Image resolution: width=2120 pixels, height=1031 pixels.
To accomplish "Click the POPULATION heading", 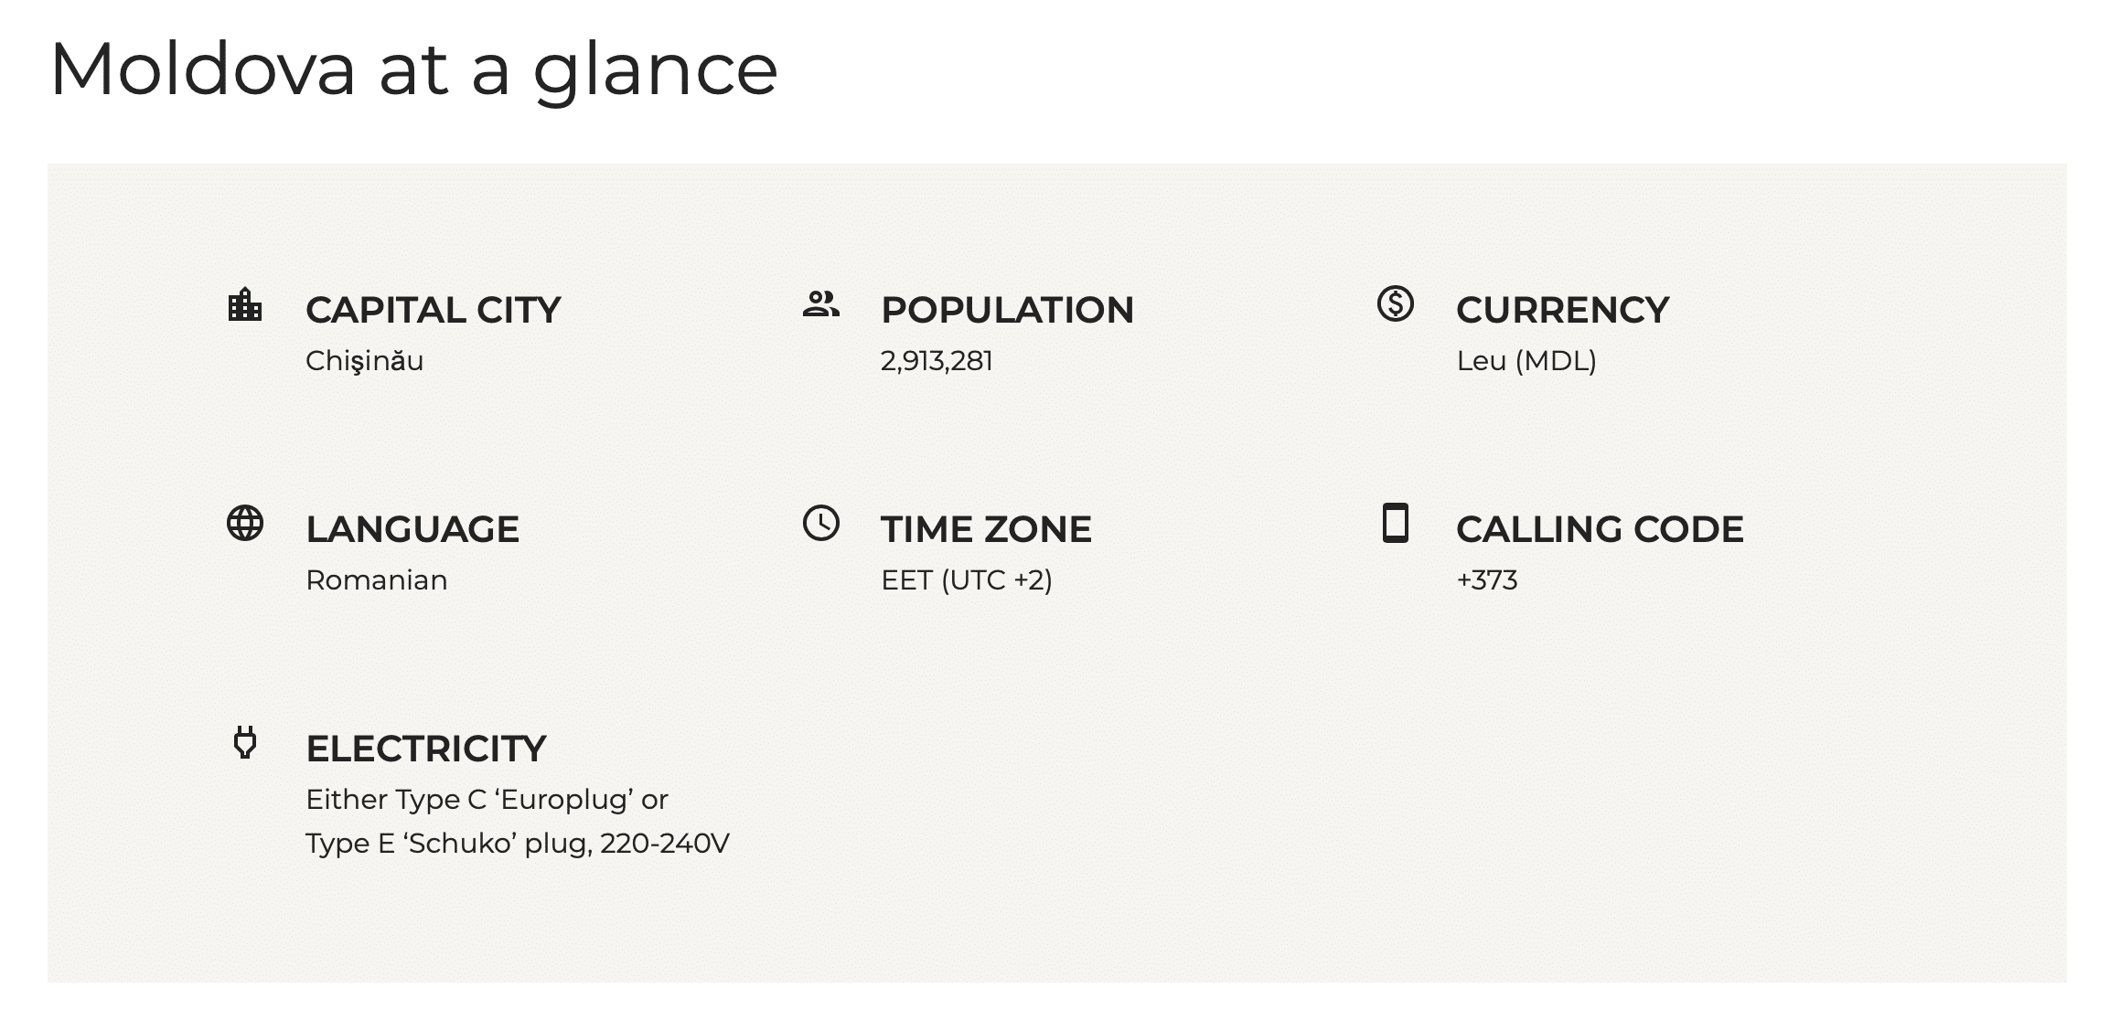I will (x=1007, y=310).
